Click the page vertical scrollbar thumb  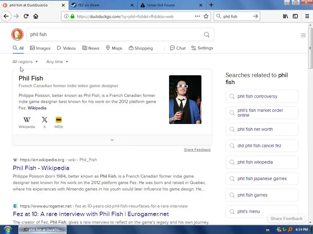(310, 48)
